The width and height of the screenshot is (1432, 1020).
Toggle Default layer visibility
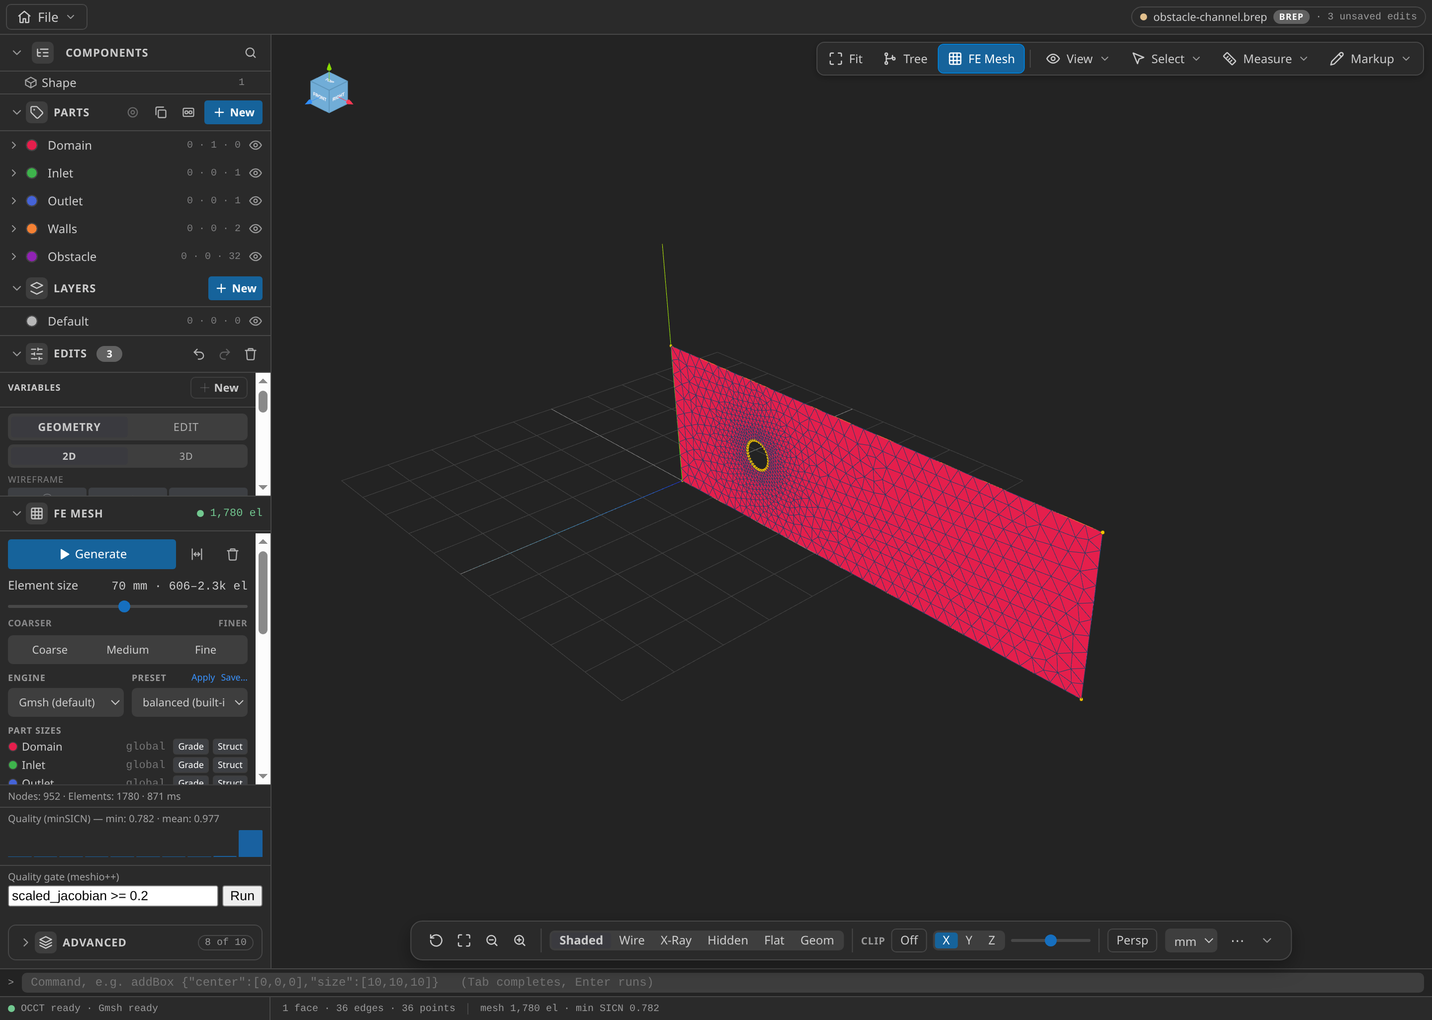[256, 321]
